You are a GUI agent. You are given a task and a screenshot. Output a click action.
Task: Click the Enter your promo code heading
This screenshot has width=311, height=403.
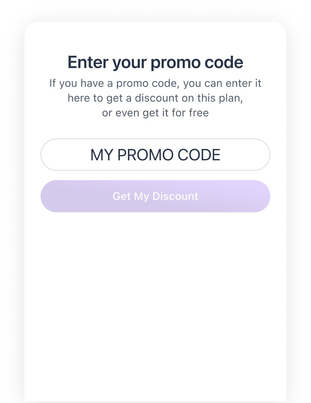click(x=155, y=62)
